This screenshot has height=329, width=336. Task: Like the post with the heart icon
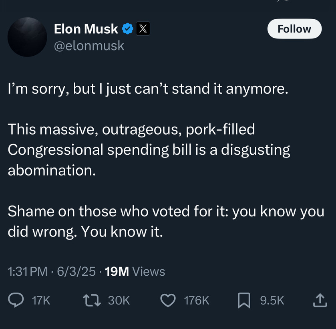tap(168, 300)
